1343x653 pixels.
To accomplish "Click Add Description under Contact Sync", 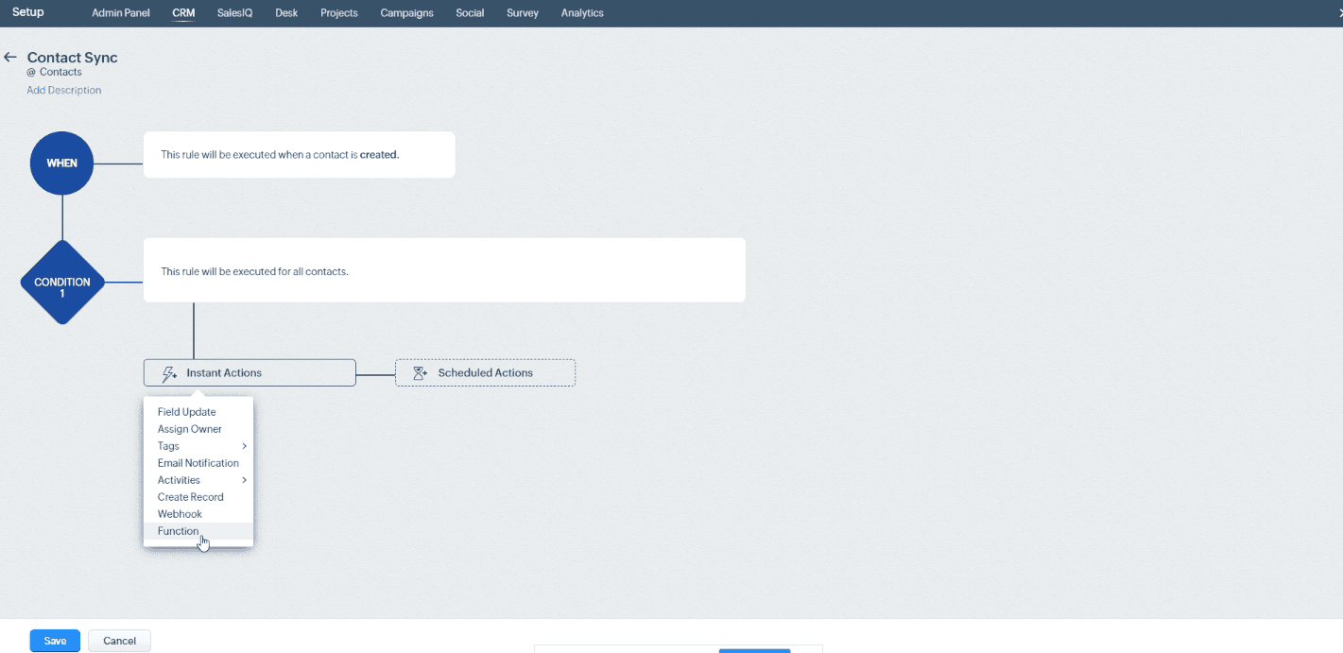I will tap(63, 90).
